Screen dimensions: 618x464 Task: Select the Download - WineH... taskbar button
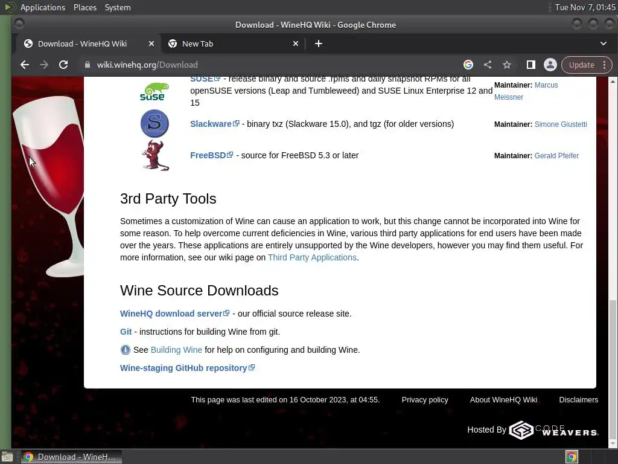tap(71, 457)
